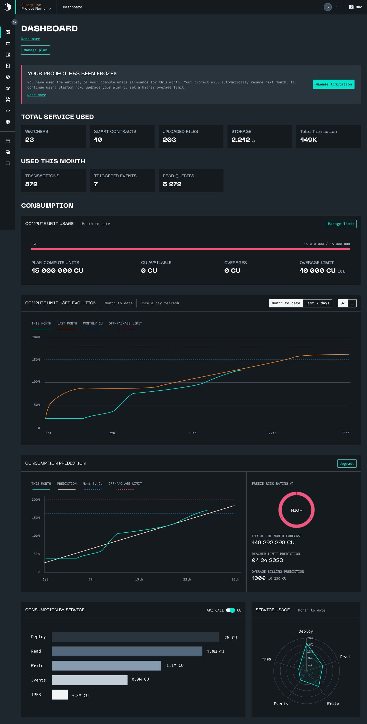The image size is (367, 724).
Task: Open the Dashboard grid icon in sidebar
Action: (8, 32)
